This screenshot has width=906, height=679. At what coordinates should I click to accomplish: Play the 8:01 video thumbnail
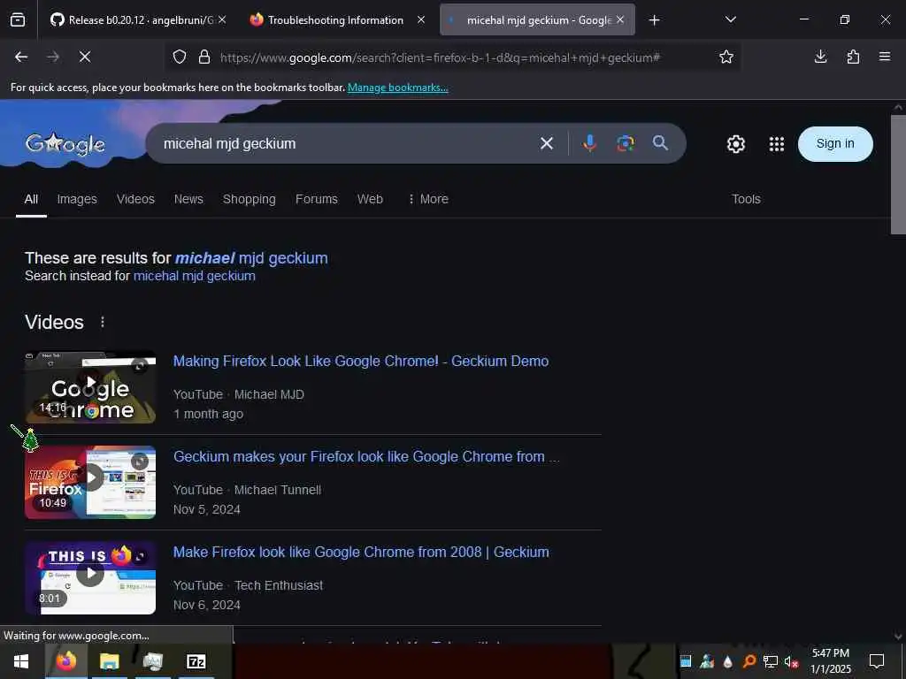click(x=90, y=578)
